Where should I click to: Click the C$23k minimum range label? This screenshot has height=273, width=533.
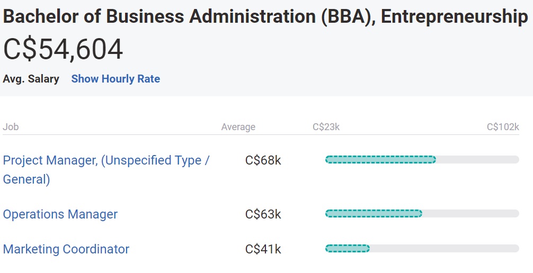(x=326, y=127)
